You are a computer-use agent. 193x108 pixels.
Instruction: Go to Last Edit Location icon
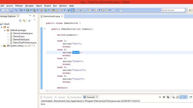103,10
